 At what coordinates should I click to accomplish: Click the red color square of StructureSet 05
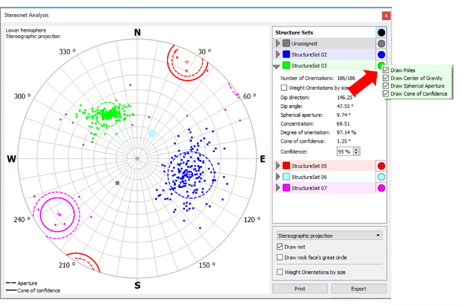(286, 166)
